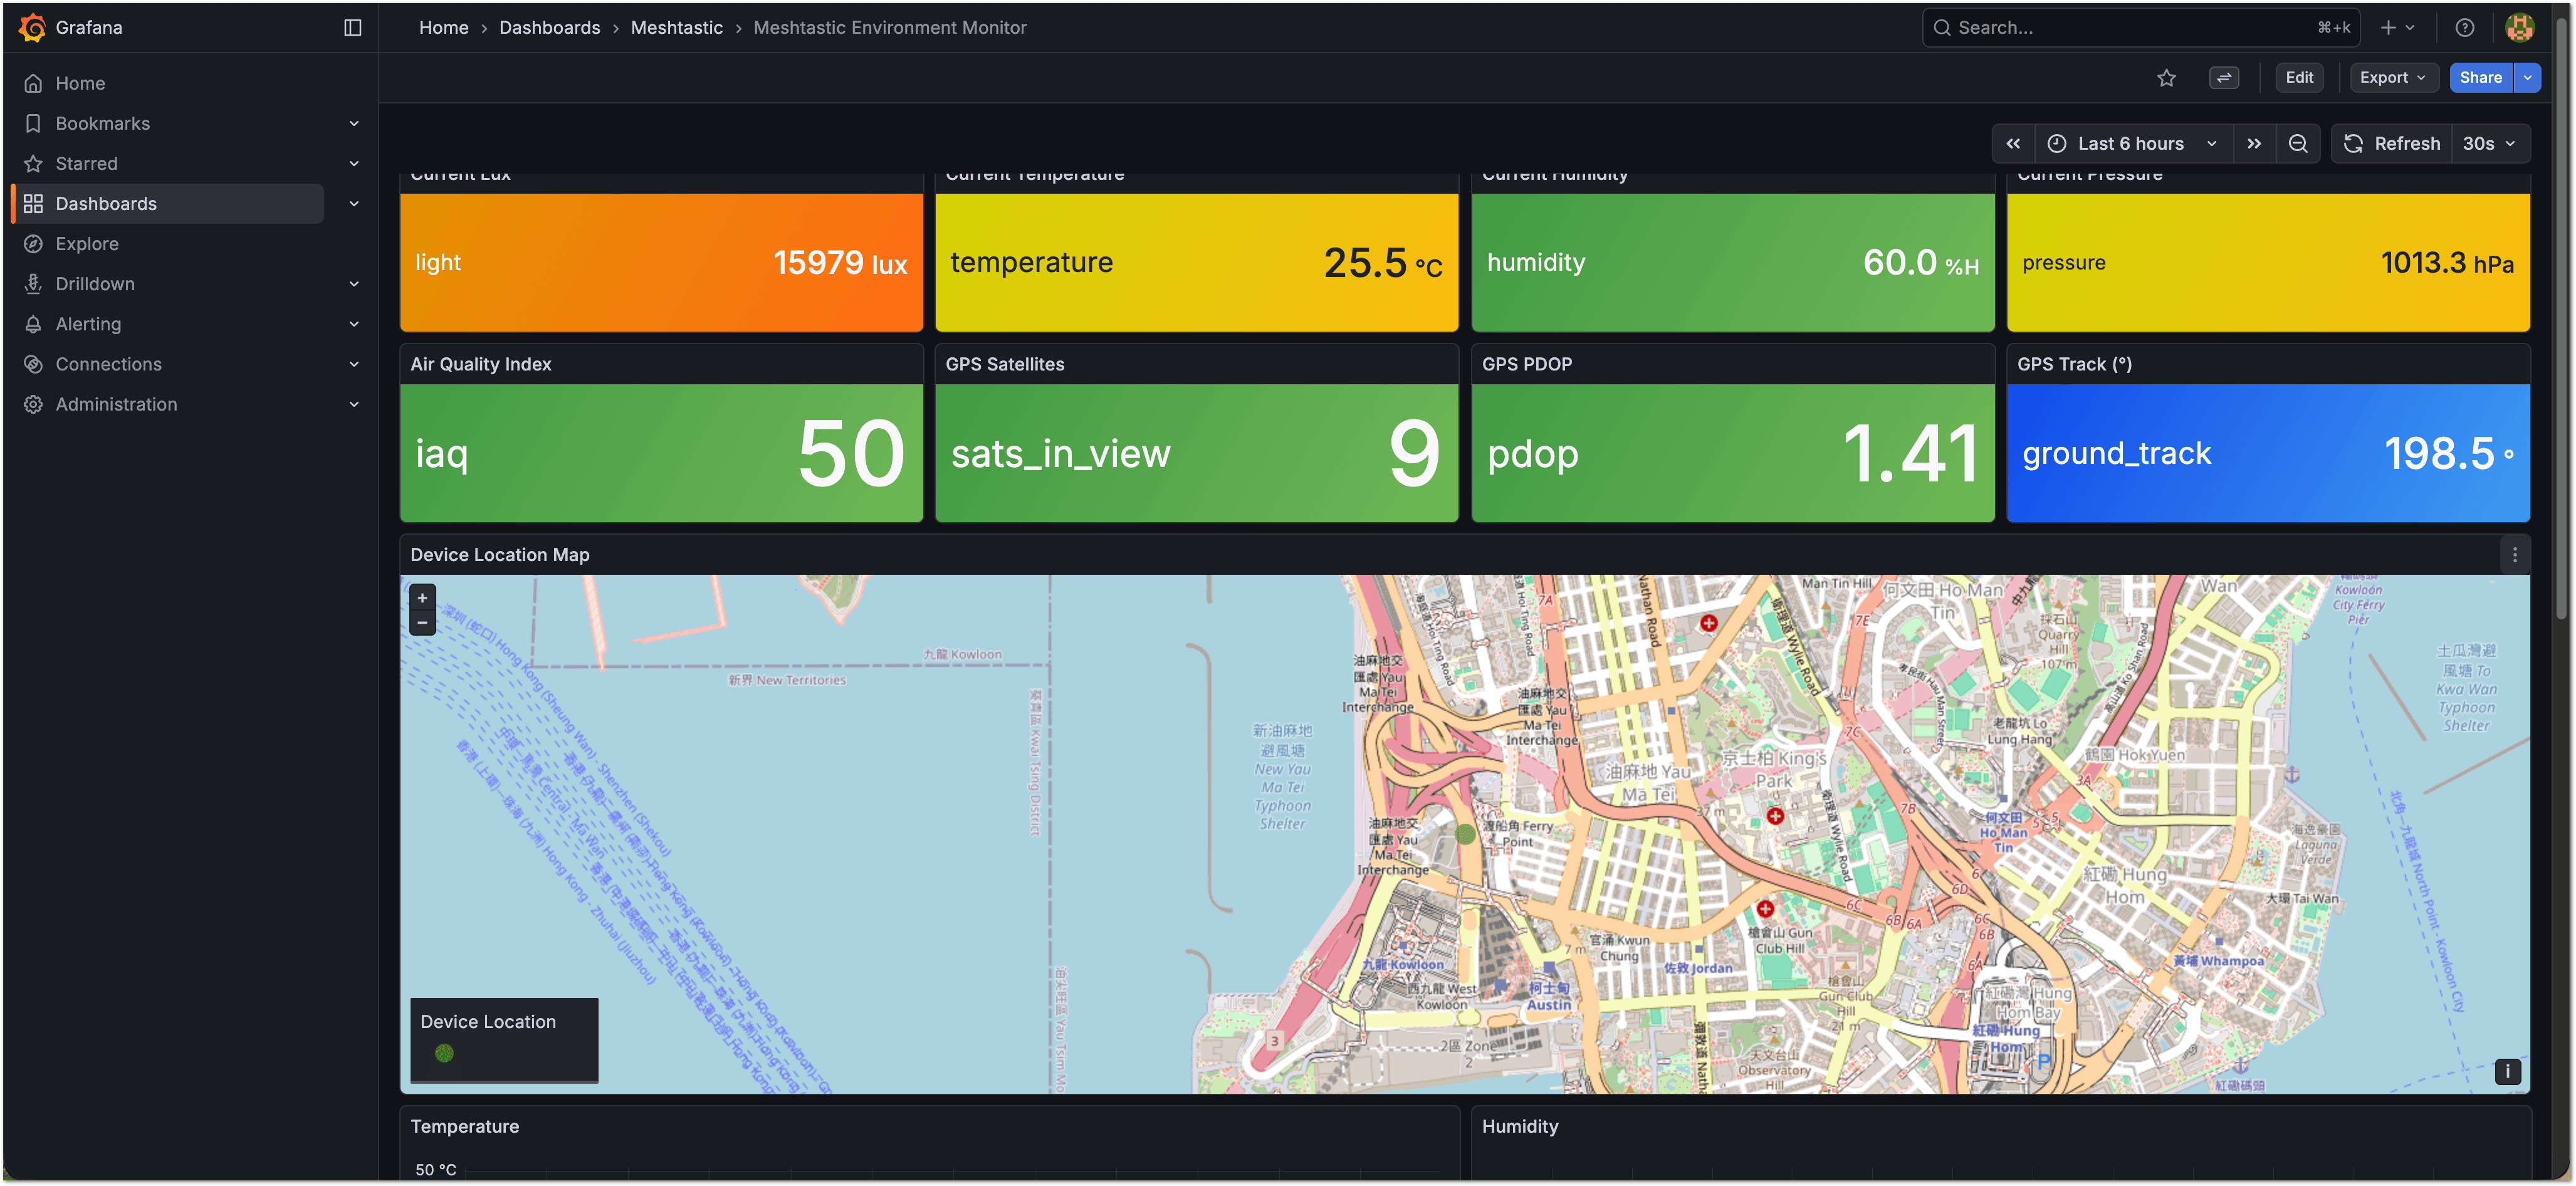
Task: Open the Share menu
Action: click(2480, 77)
